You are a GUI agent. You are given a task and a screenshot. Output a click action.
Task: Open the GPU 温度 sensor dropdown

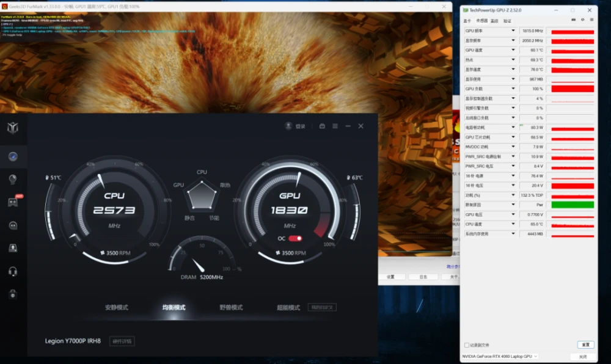pos(513,50)
